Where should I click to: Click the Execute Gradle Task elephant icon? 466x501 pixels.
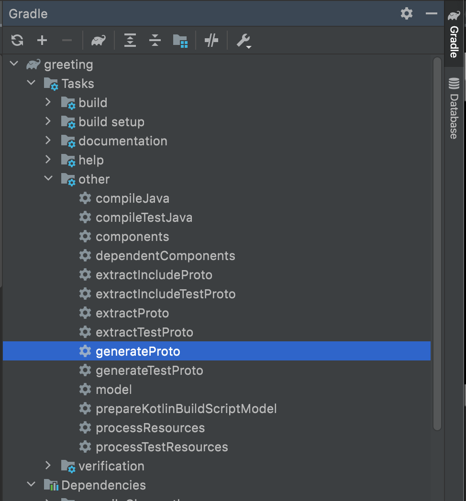point(98,40)
